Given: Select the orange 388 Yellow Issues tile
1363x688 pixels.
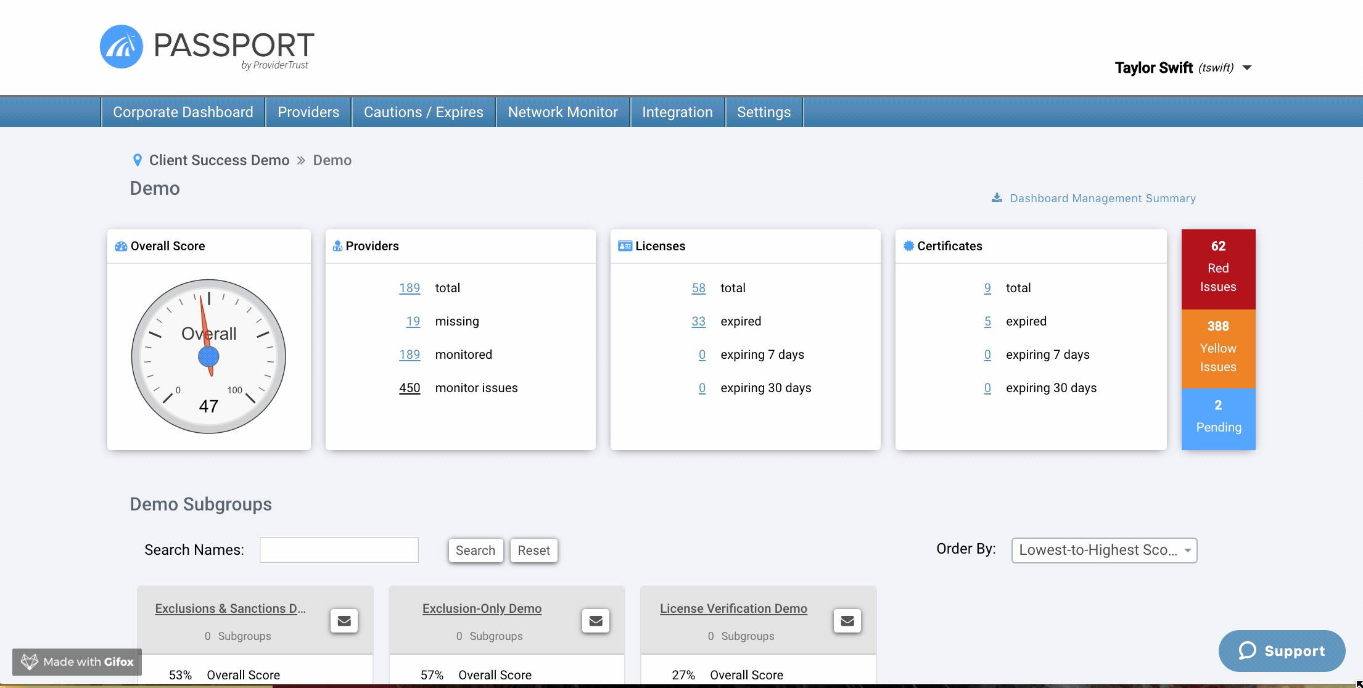Looking at the screenshot, I should 1218,349.
